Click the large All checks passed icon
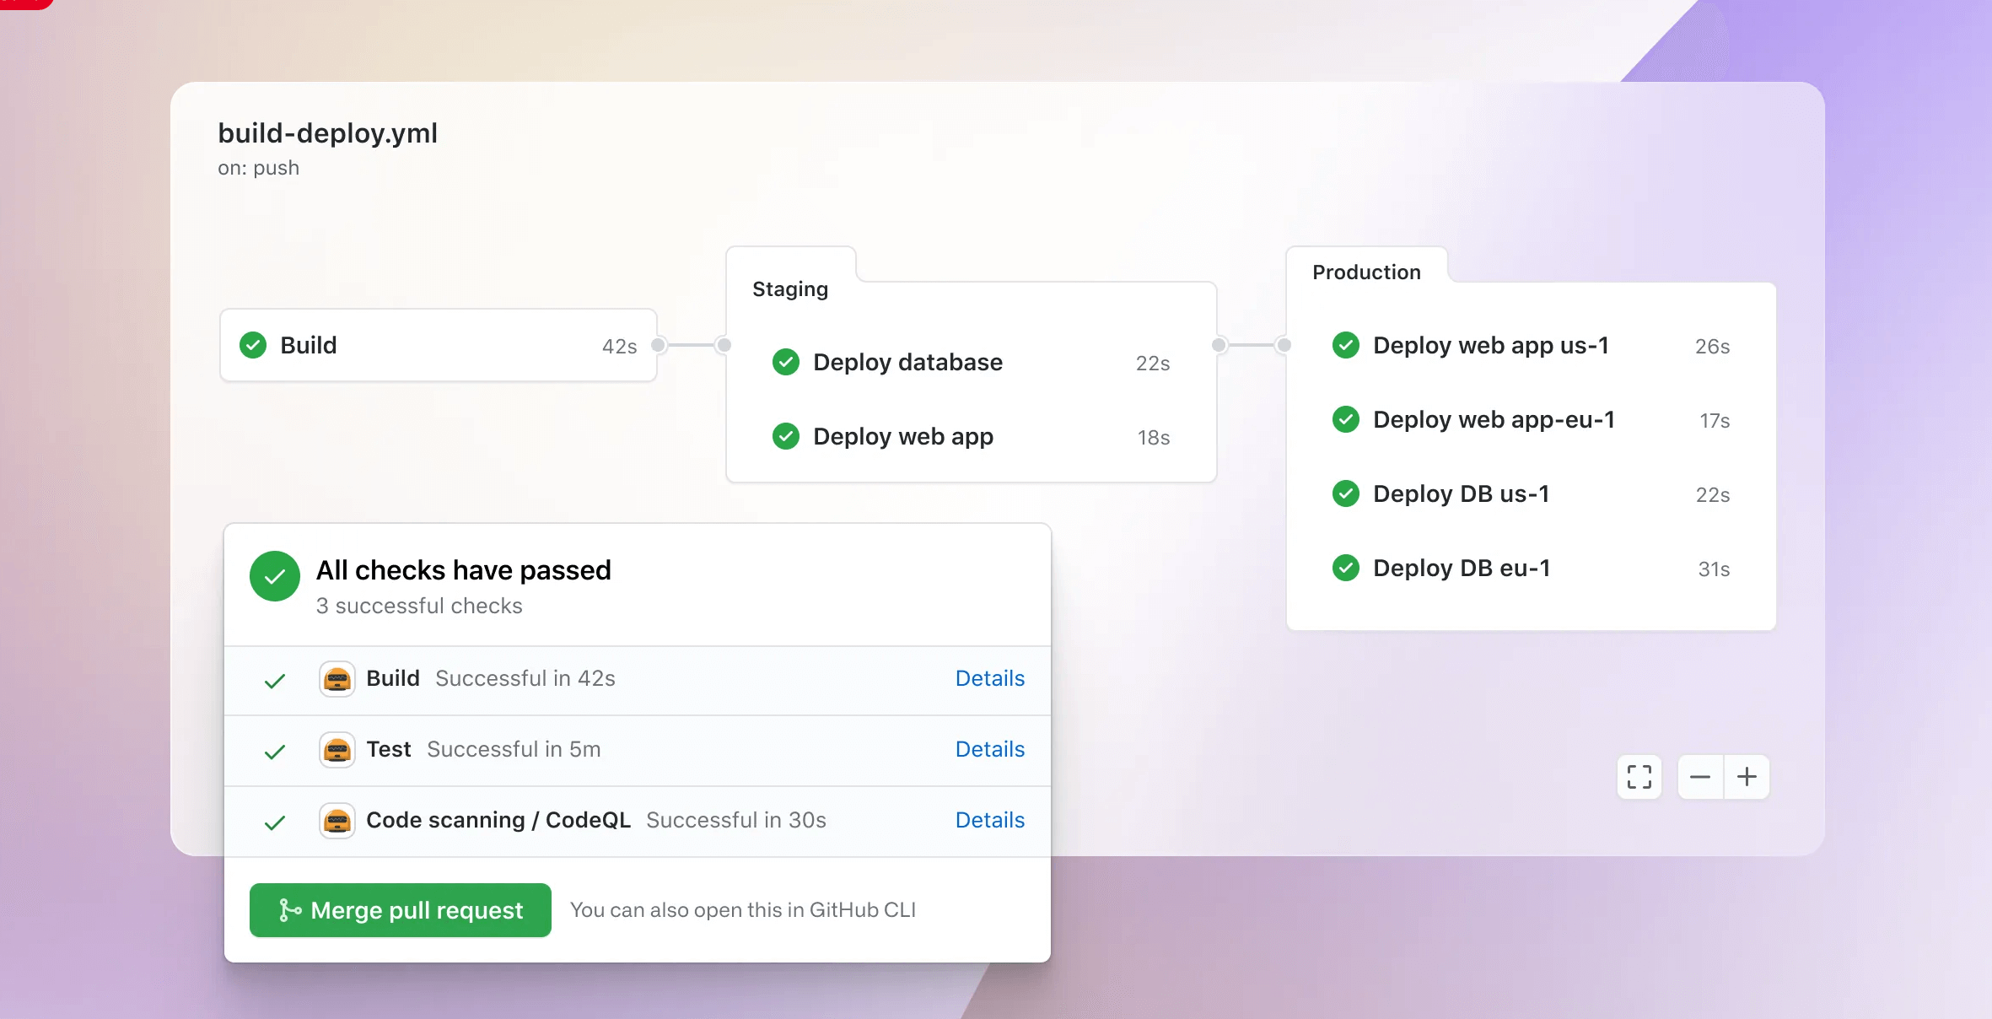The width and height of the screenshot is (1992, 1019). click(x=275, y=576)
